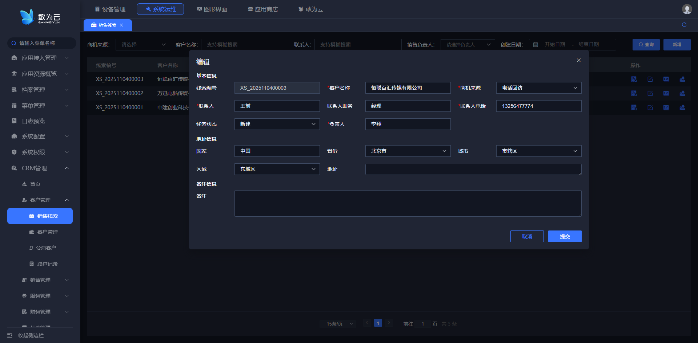Click the refresh icon at top right
698x343 pixels.
(684, 25)
